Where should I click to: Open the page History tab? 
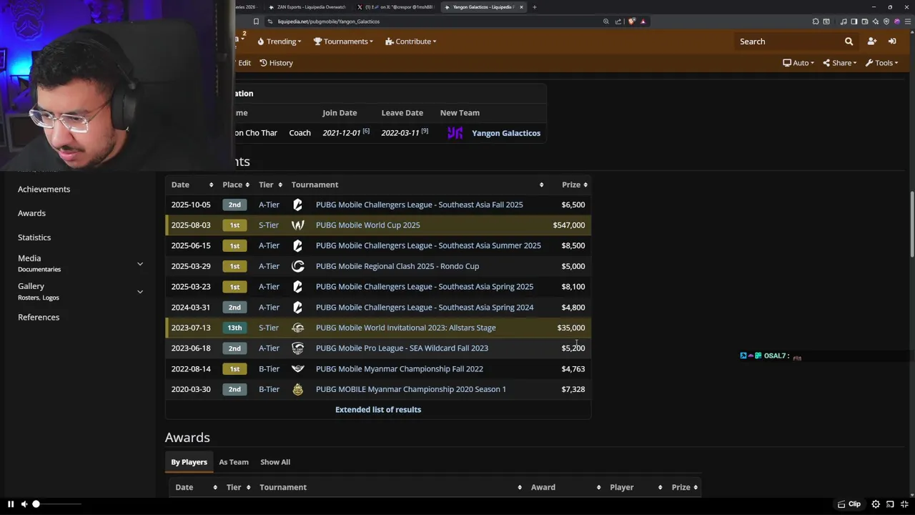[x=276, y=63]
